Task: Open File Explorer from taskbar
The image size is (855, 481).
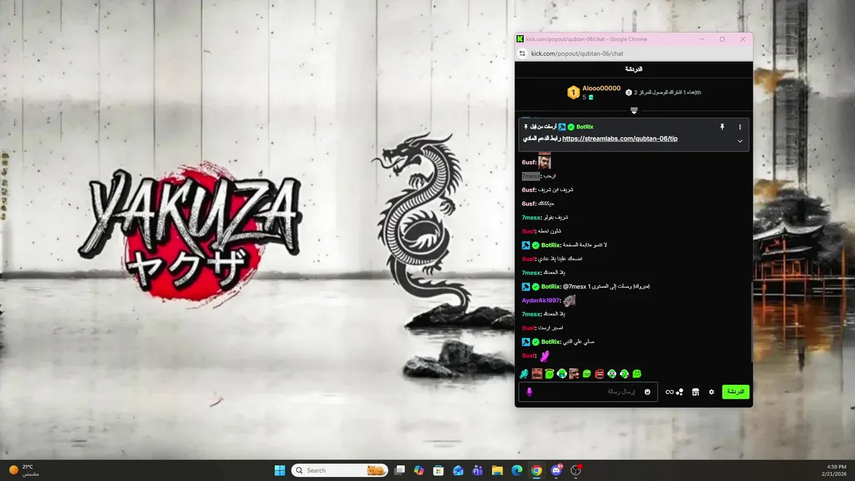Action: click(497, 470)
